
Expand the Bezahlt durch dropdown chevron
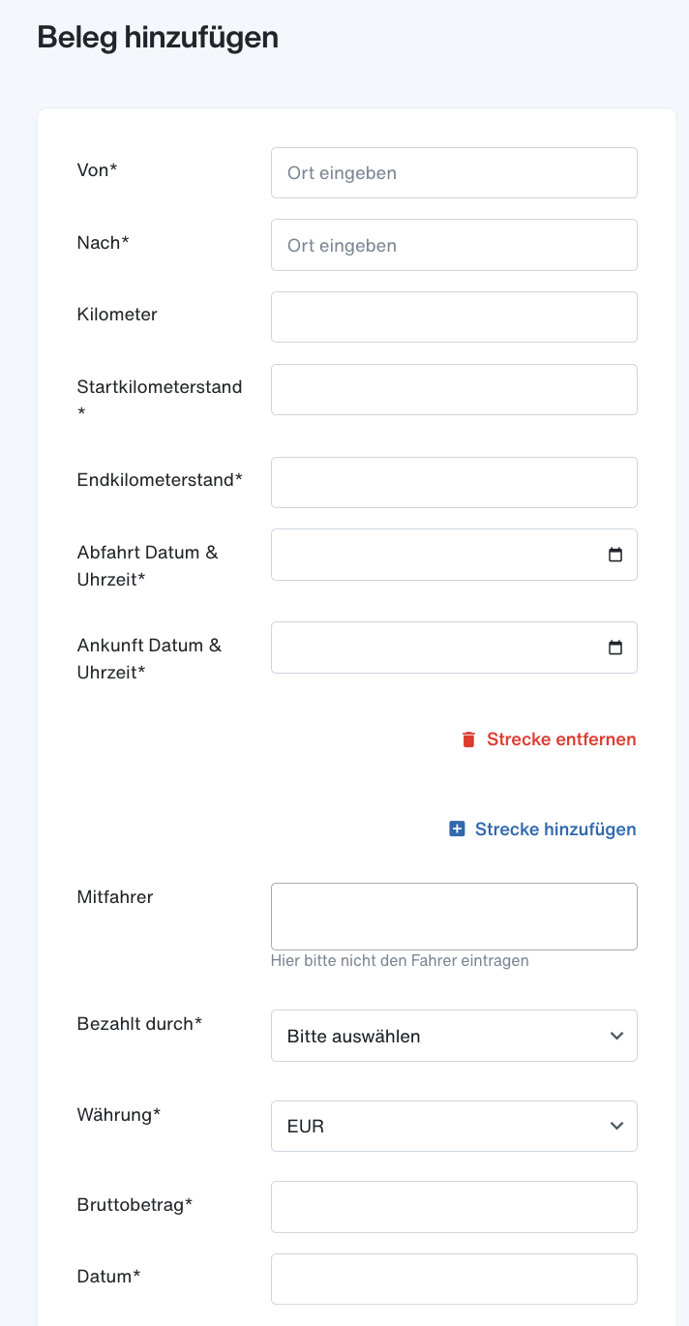point(616,1036)
